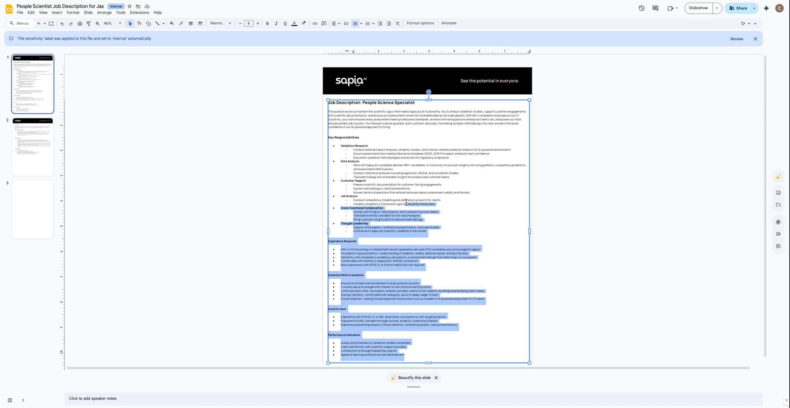Expand Slideshow options arrow
The height and width of the screenshot is (408, 790).
[717, 8]
